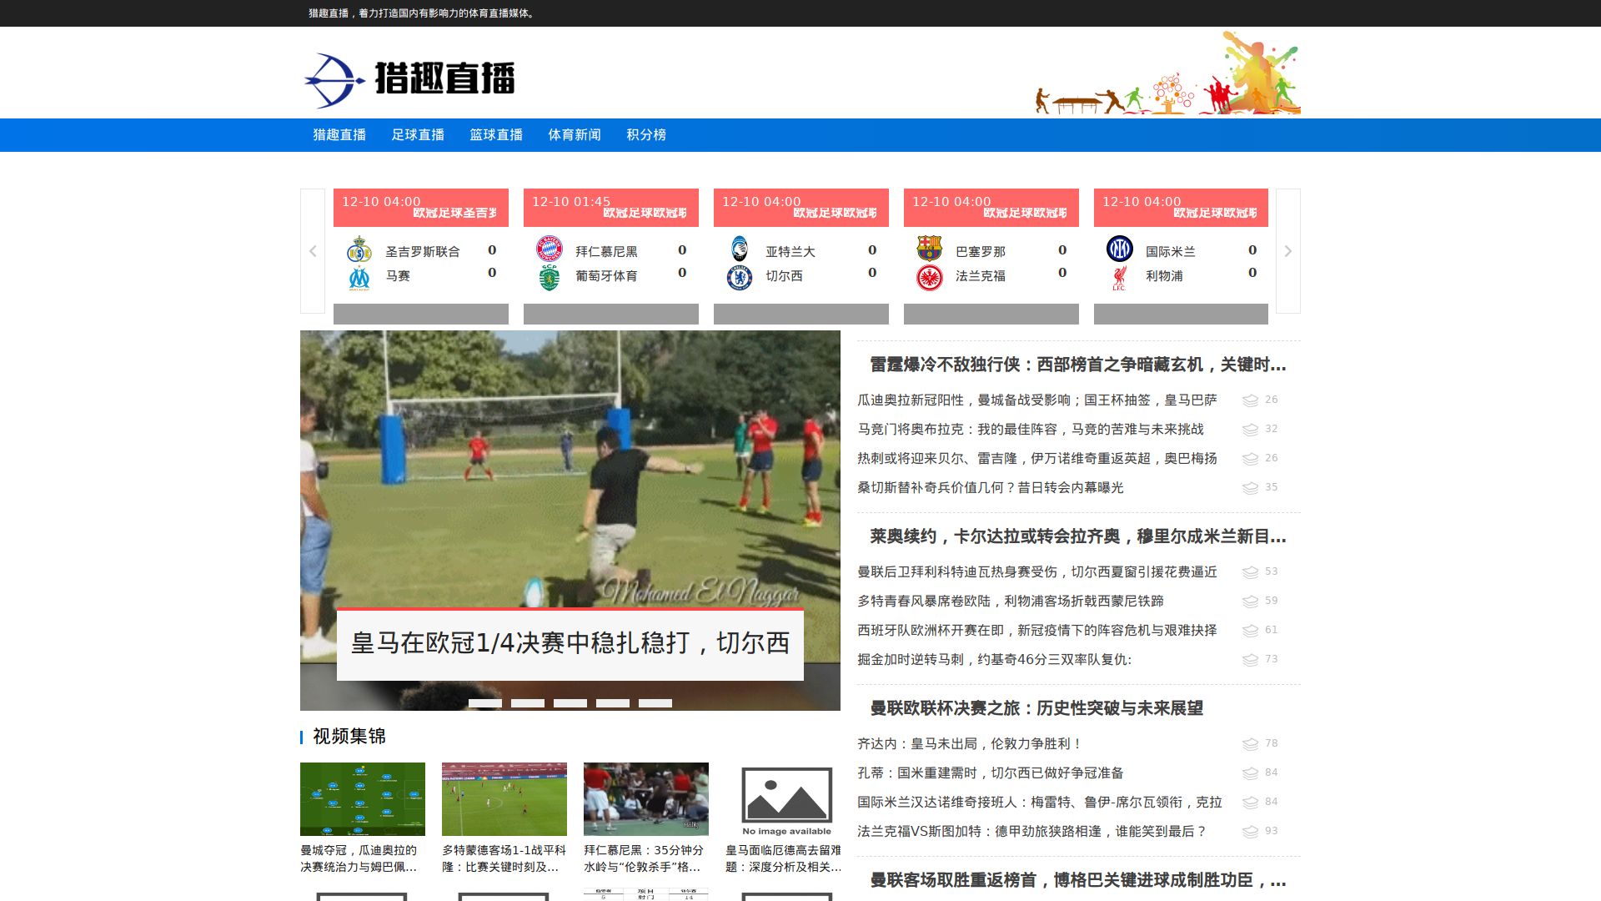Select the first slideshow indicator dash
The image size is (1601, 901).
click(485, 703)
